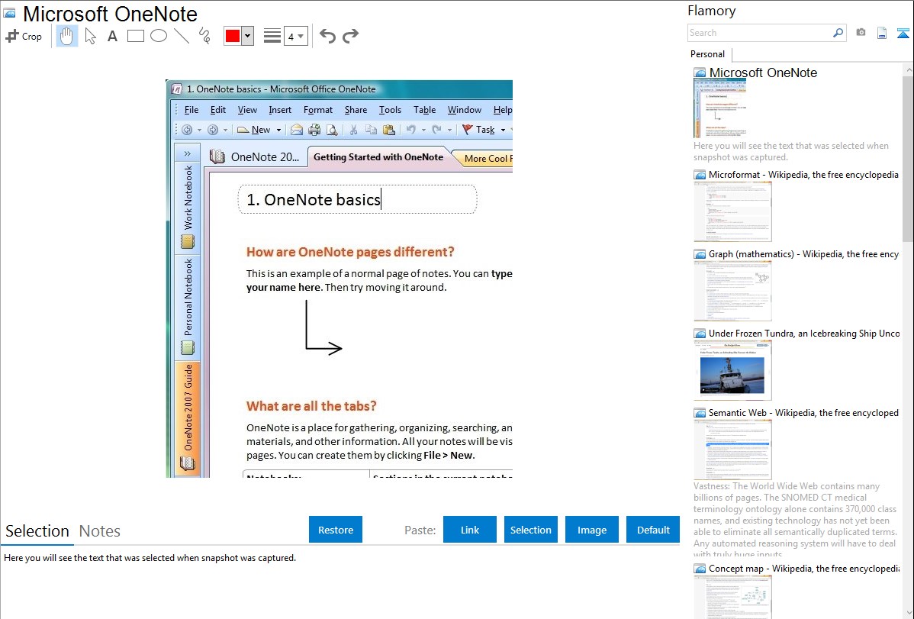
Task: Click the Paste Default button
Action: pyautogui.click(x=653, y=530)
